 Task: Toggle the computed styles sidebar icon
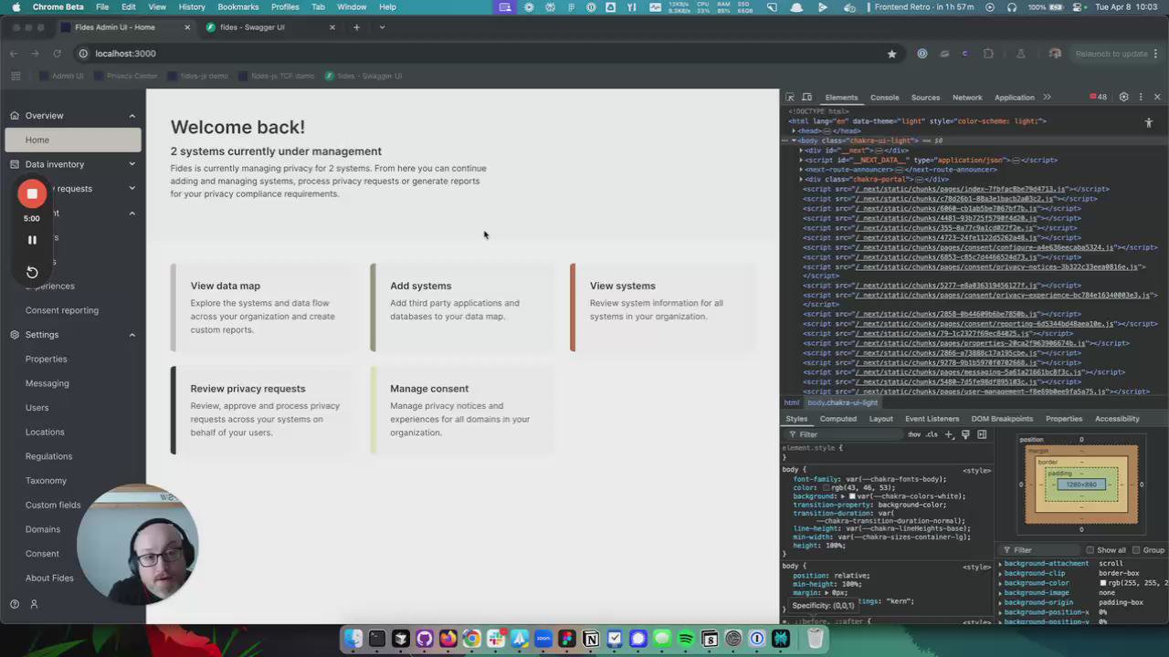click(x=983, y=434)
